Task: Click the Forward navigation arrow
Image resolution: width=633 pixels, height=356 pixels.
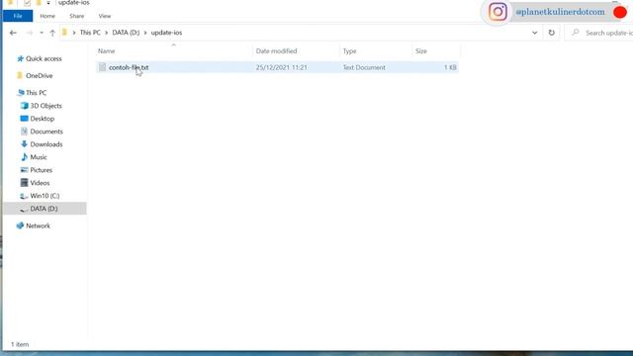Action: [29, 33]
